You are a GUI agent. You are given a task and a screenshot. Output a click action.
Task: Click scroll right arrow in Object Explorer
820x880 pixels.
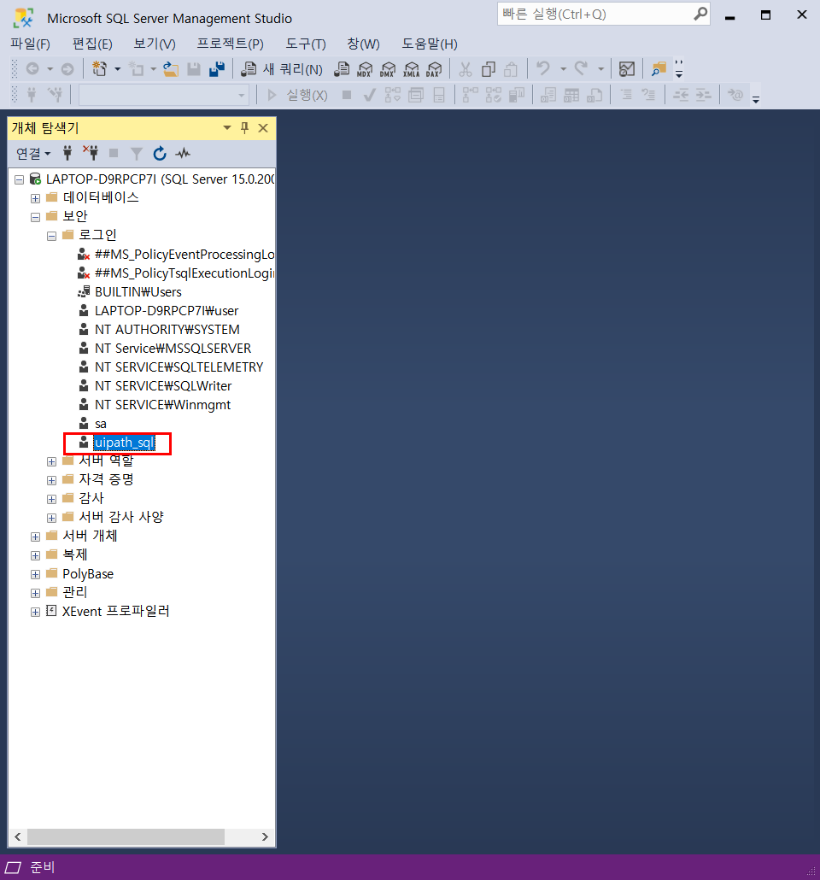coord(265,836)
